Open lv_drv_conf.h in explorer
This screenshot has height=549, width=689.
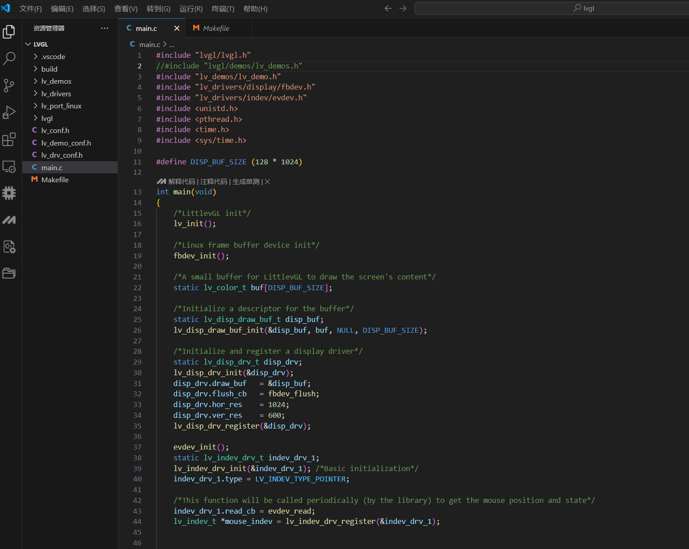click(70, 155)
